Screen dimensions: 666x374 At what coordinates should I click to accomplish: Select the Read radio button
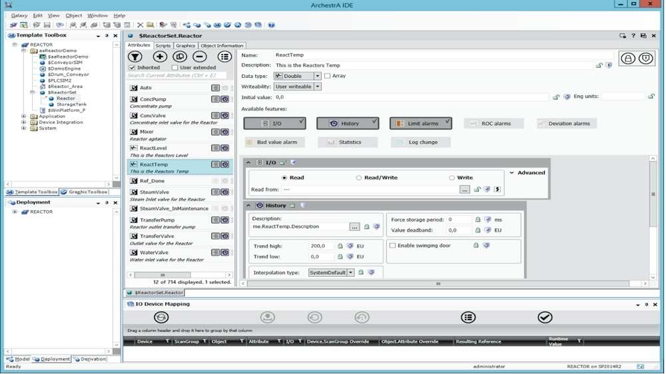[x=284, y=178]
